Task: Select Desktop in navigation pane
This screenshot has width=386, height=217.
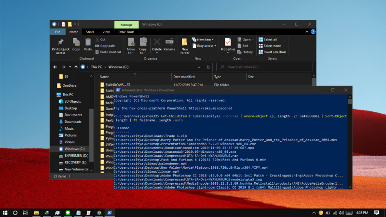Action: coord(68,108)
